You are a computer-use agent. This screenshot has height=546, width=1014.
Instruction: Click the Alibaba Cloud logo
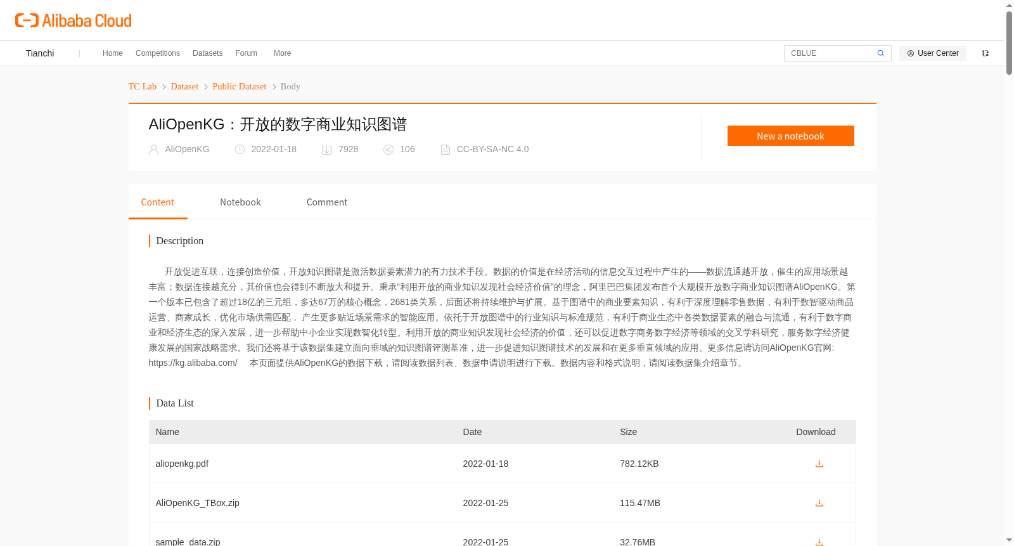click(74, 20)
